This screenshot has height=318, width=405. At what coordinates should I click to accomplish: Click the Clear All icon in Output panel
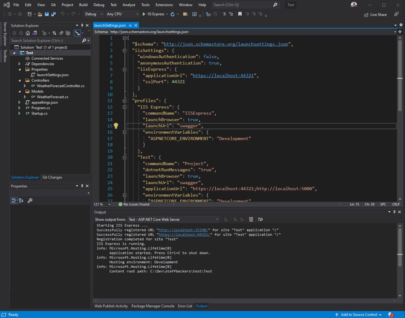[x=251, y=219]
